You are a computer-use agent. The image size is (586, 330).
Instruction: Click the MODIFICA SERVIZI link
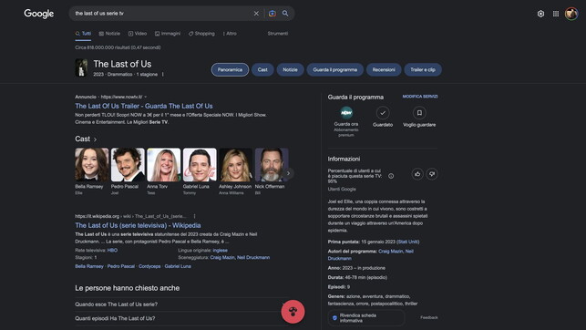coord(420,97)
